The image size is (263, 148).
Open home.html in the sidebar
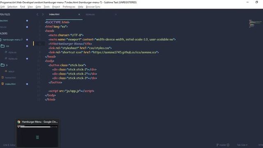pyautogui.click(x=10, y=78)
